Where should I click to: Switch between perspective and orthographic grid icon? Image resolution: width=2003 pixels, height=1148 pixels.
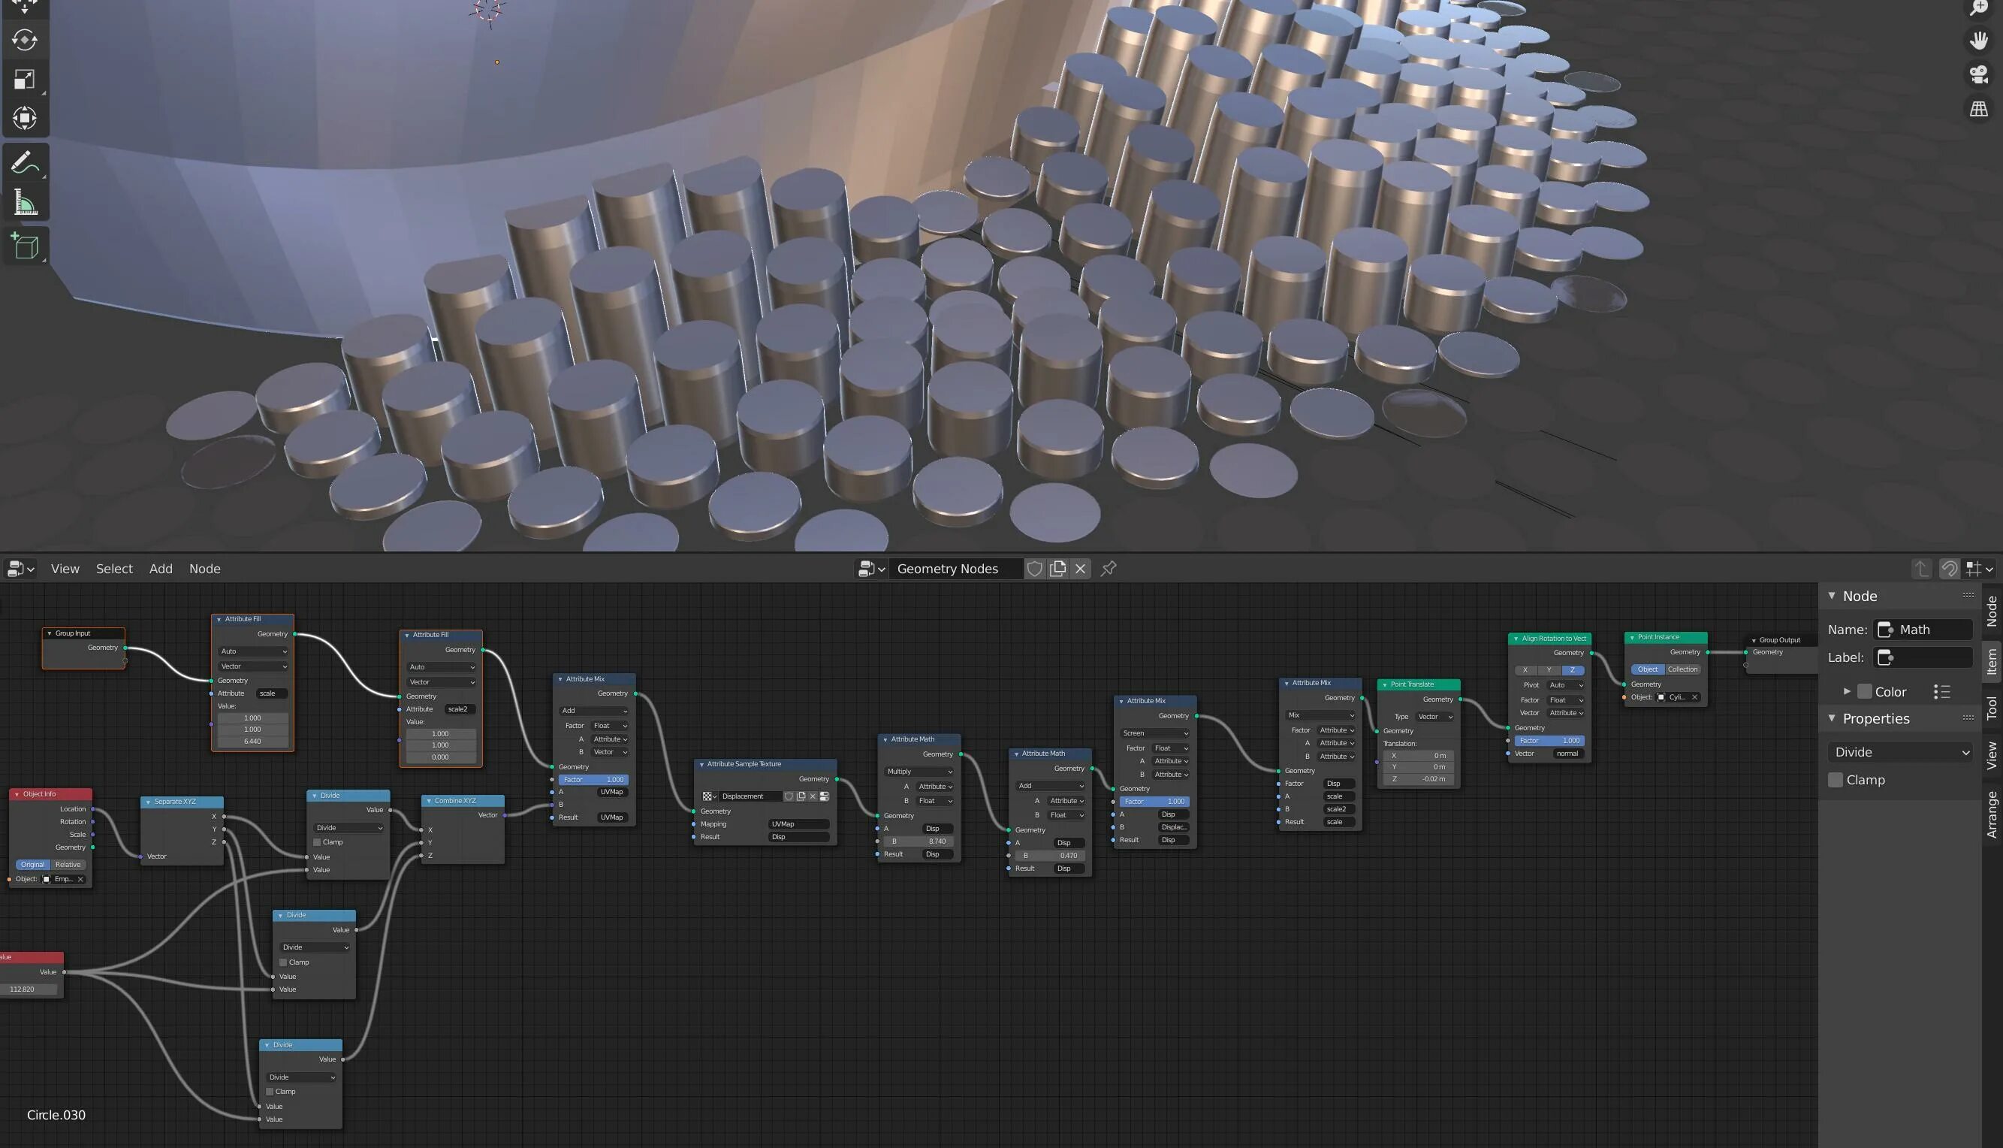(x=1978, y=110)
